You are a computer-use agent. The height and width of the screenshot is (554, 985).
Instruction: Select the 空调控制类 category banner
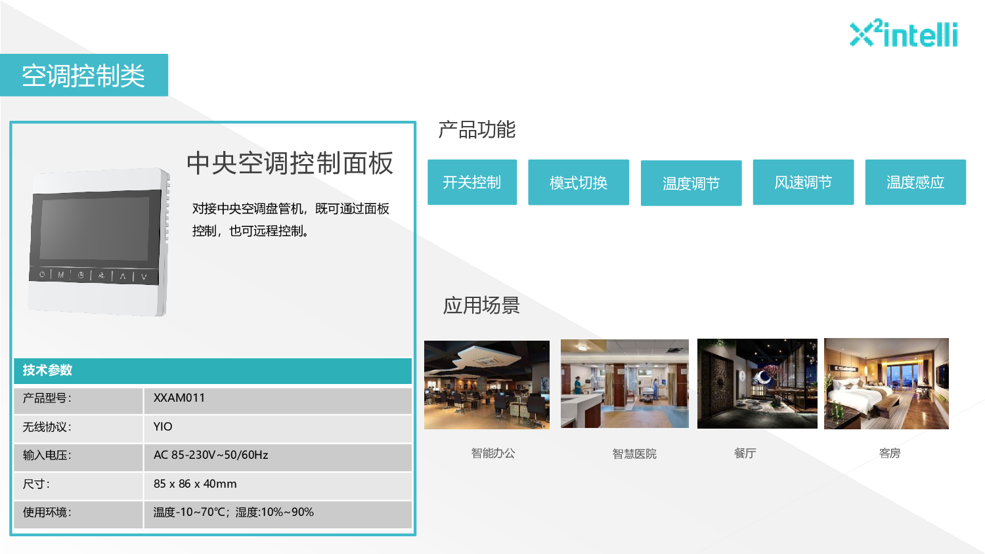[84, 75]
